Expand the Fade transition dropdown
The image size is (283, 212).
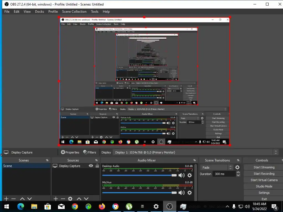point(216,168)
